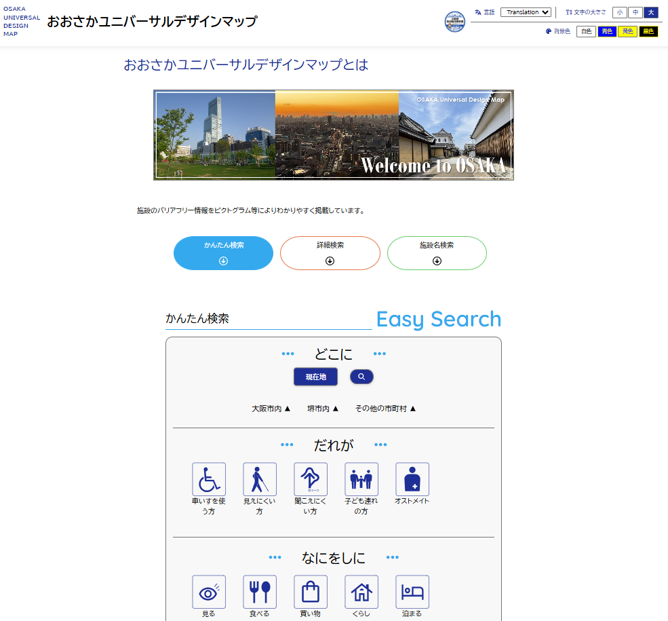
Task: Click the おおさかユニバーサルデザインマップ site title
Action: [x=152, y=21]
